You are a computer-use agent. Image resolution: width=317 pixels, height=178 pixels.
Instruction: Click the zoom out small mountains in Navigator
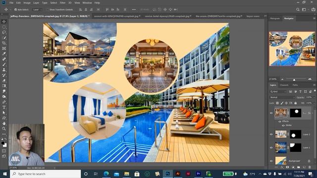[282, 79]
